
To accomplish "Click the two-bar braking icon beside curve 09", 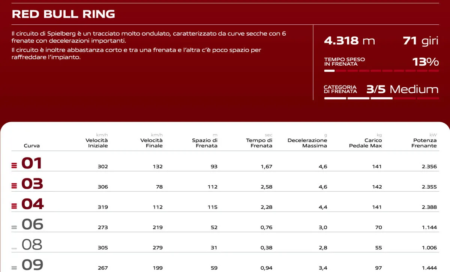I will [14, 267].
